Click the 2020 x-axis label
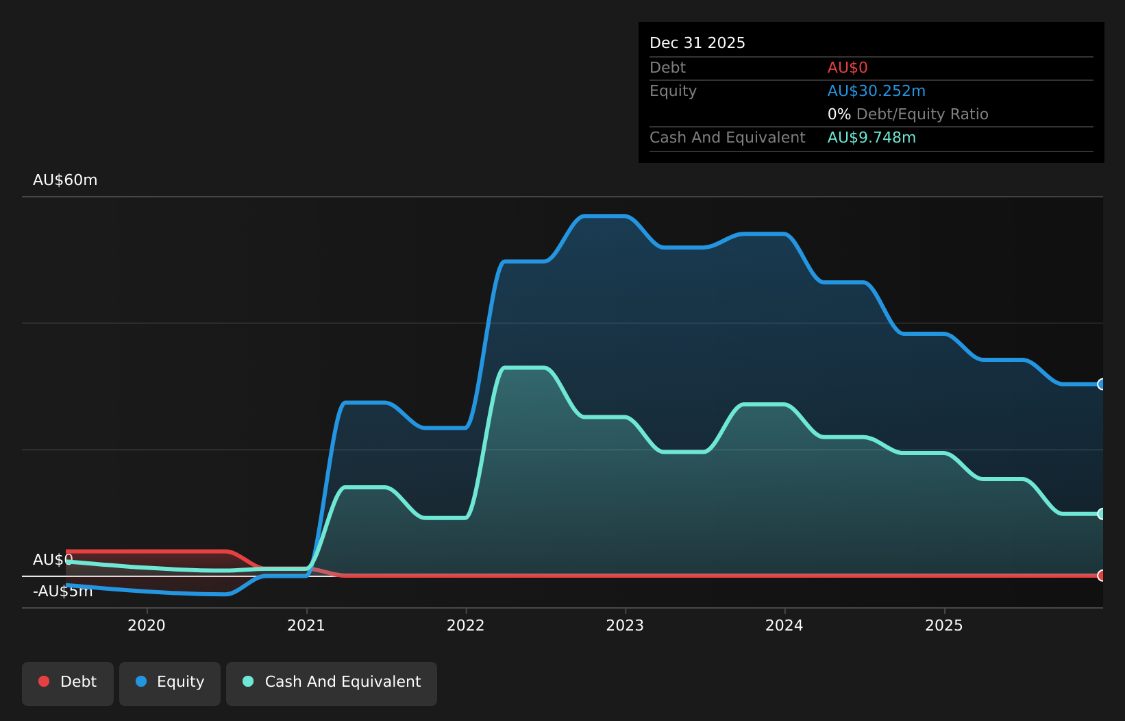This screenshot has width=1125, height=721. 147,626
